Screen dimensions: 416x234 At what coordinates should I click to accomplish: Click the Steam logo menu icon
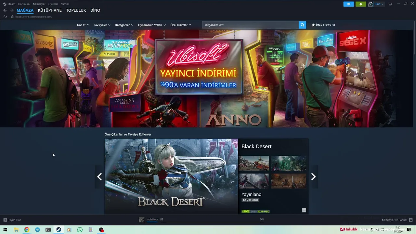[5, 4]
